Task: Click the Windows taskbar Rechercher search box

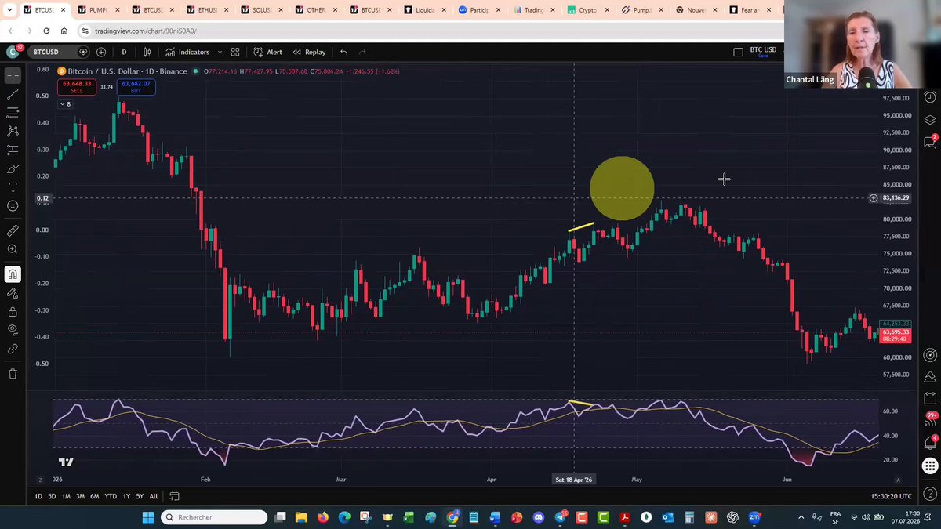Action: click(x=214, y=517)
